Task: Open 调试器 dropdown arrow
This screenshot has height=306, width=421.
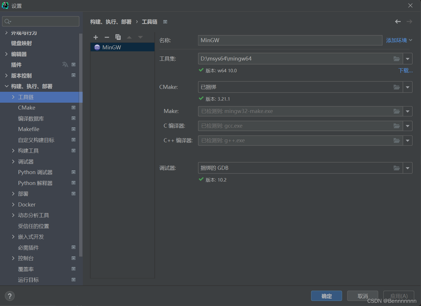Action: coord(408,168)
